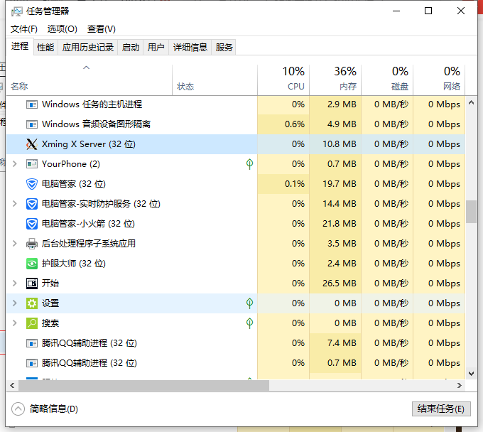This screenshot has height=432, width=483.
Task: Click the suspended leaf icon on YourPhone row
Action: coord(249,164)
